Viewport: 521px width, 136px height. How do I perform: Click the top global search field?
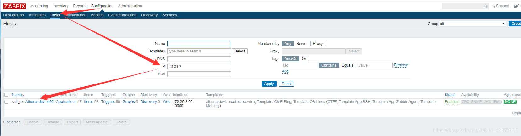tap(463, 6)
